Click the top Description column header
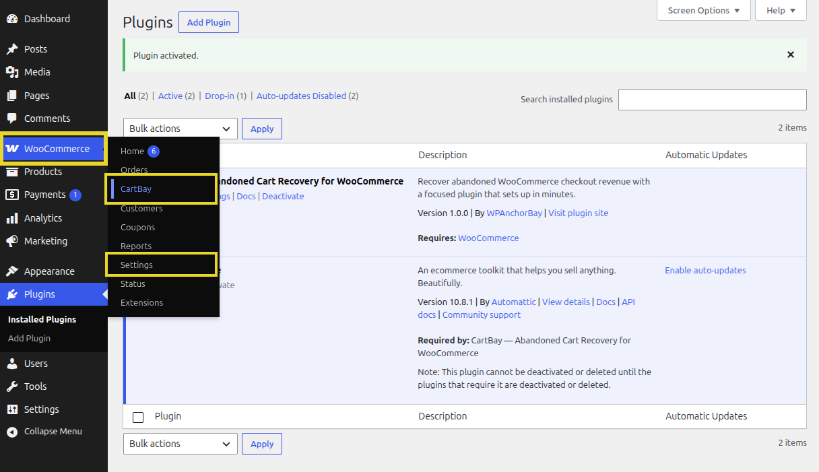This screenshot has height=472, width=819. (x=443, y=155)
